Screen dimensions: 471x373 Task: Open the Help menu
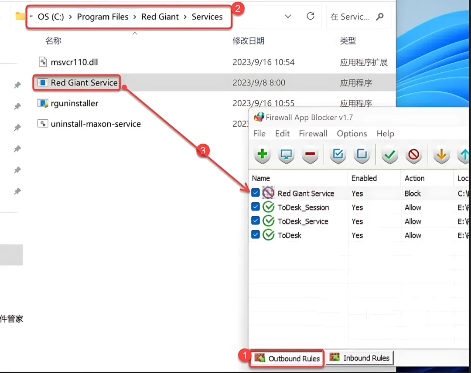(386, 133)
